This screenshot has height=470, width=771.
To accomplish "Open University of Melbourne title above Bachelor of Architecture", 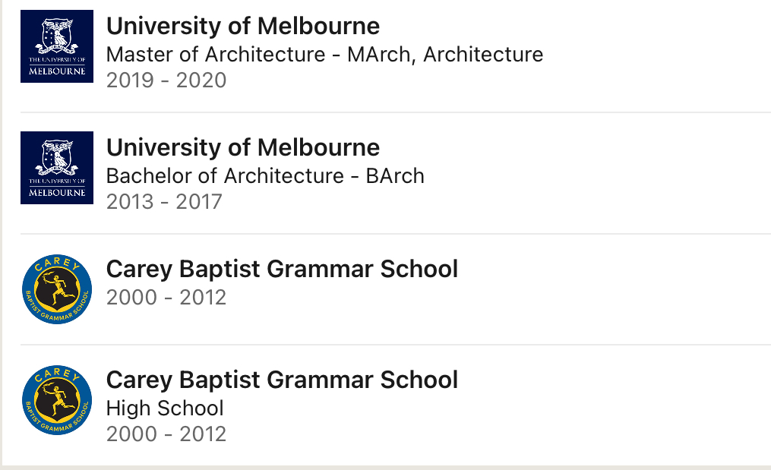I will click(242, 147).
